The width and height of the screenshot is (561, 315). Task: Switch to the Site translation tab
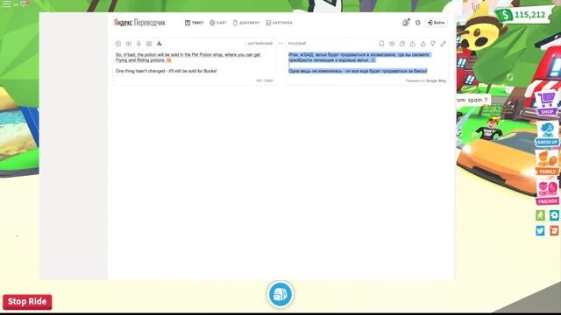(218, 23)
